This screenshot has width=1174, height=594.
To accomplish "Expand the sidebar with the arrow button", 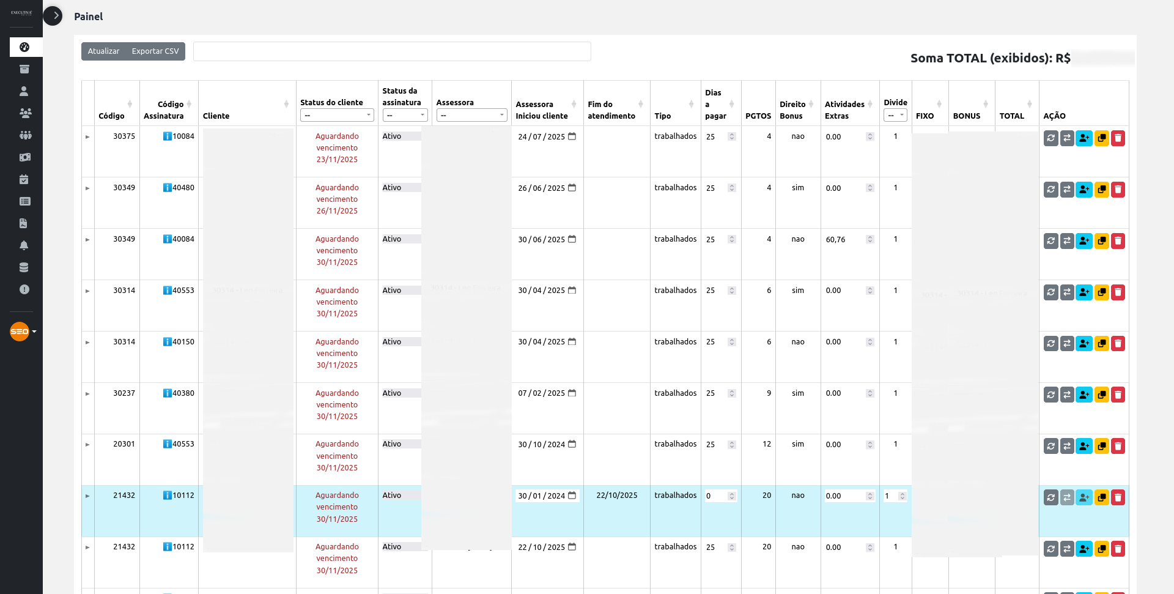I will click(x=53, y=16).
